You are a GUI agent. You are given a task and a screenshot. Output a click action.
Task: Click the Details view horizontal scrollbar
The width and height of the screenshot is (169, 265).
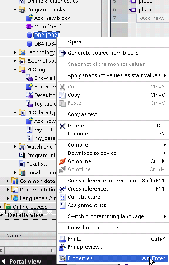click(28, 251)
